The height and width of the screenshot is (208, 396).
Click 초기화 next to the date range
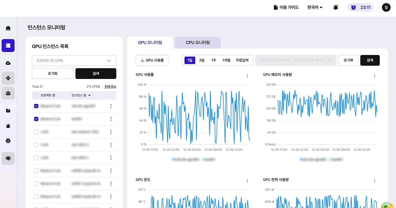click(348, 60)
